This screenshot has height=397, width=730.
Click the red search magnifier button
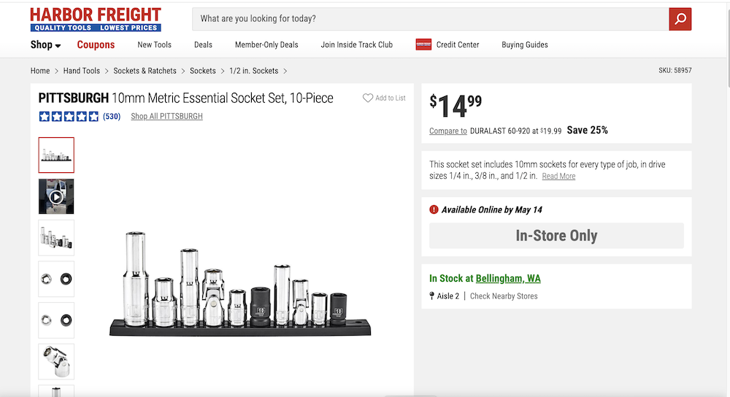click(680, 19)
